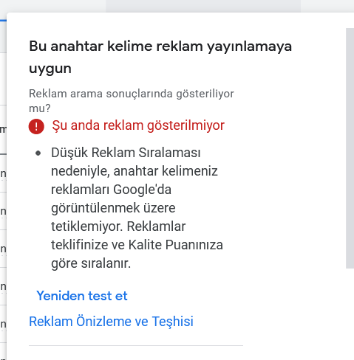Image resolution: width=354 pixels, height=360 pixels.
Task: Click the blue tab indicator line at top-left
Action: pyautogui.click(x=3, y=21)
